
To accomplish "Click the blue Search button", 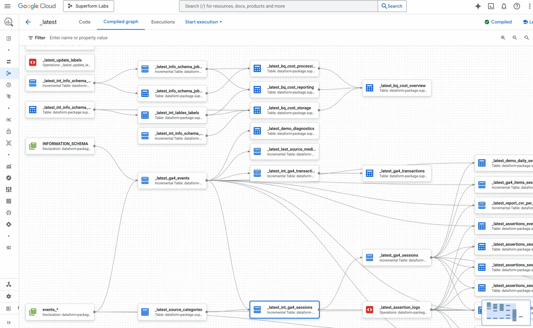I will click(392, 6).
